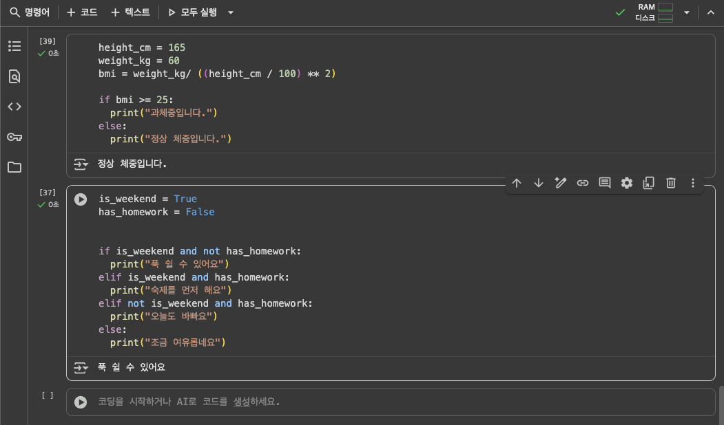
Task: Click the line has_homework = False
Action: coord(156,212)
